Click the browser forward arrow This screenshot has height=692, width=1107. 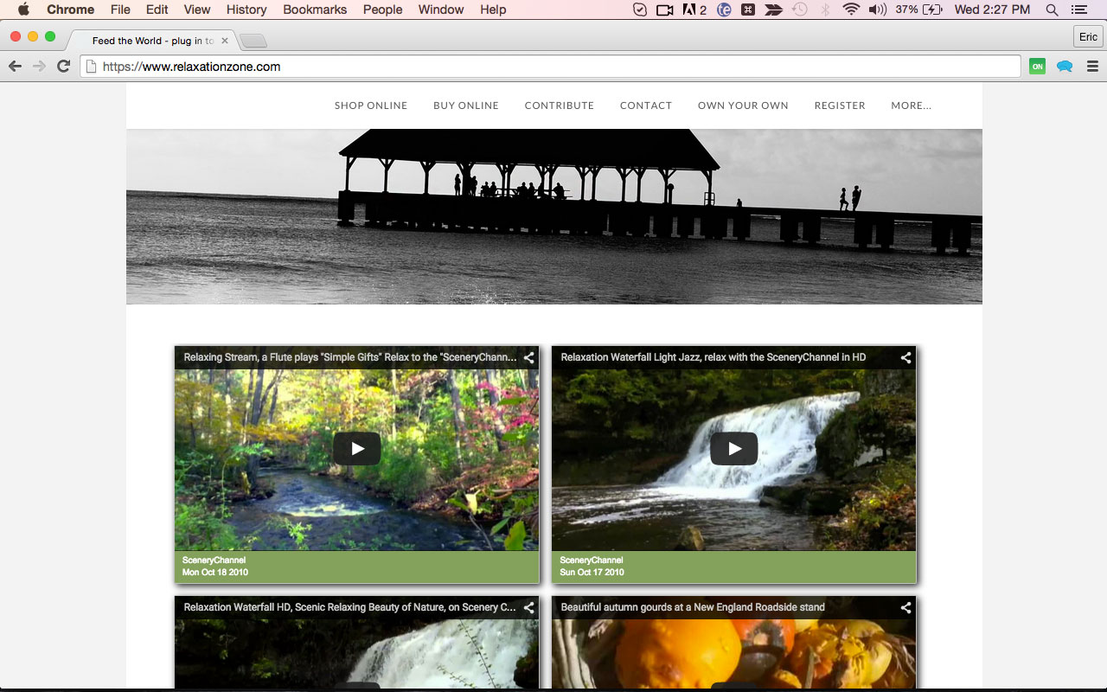[x=39, y=66]
